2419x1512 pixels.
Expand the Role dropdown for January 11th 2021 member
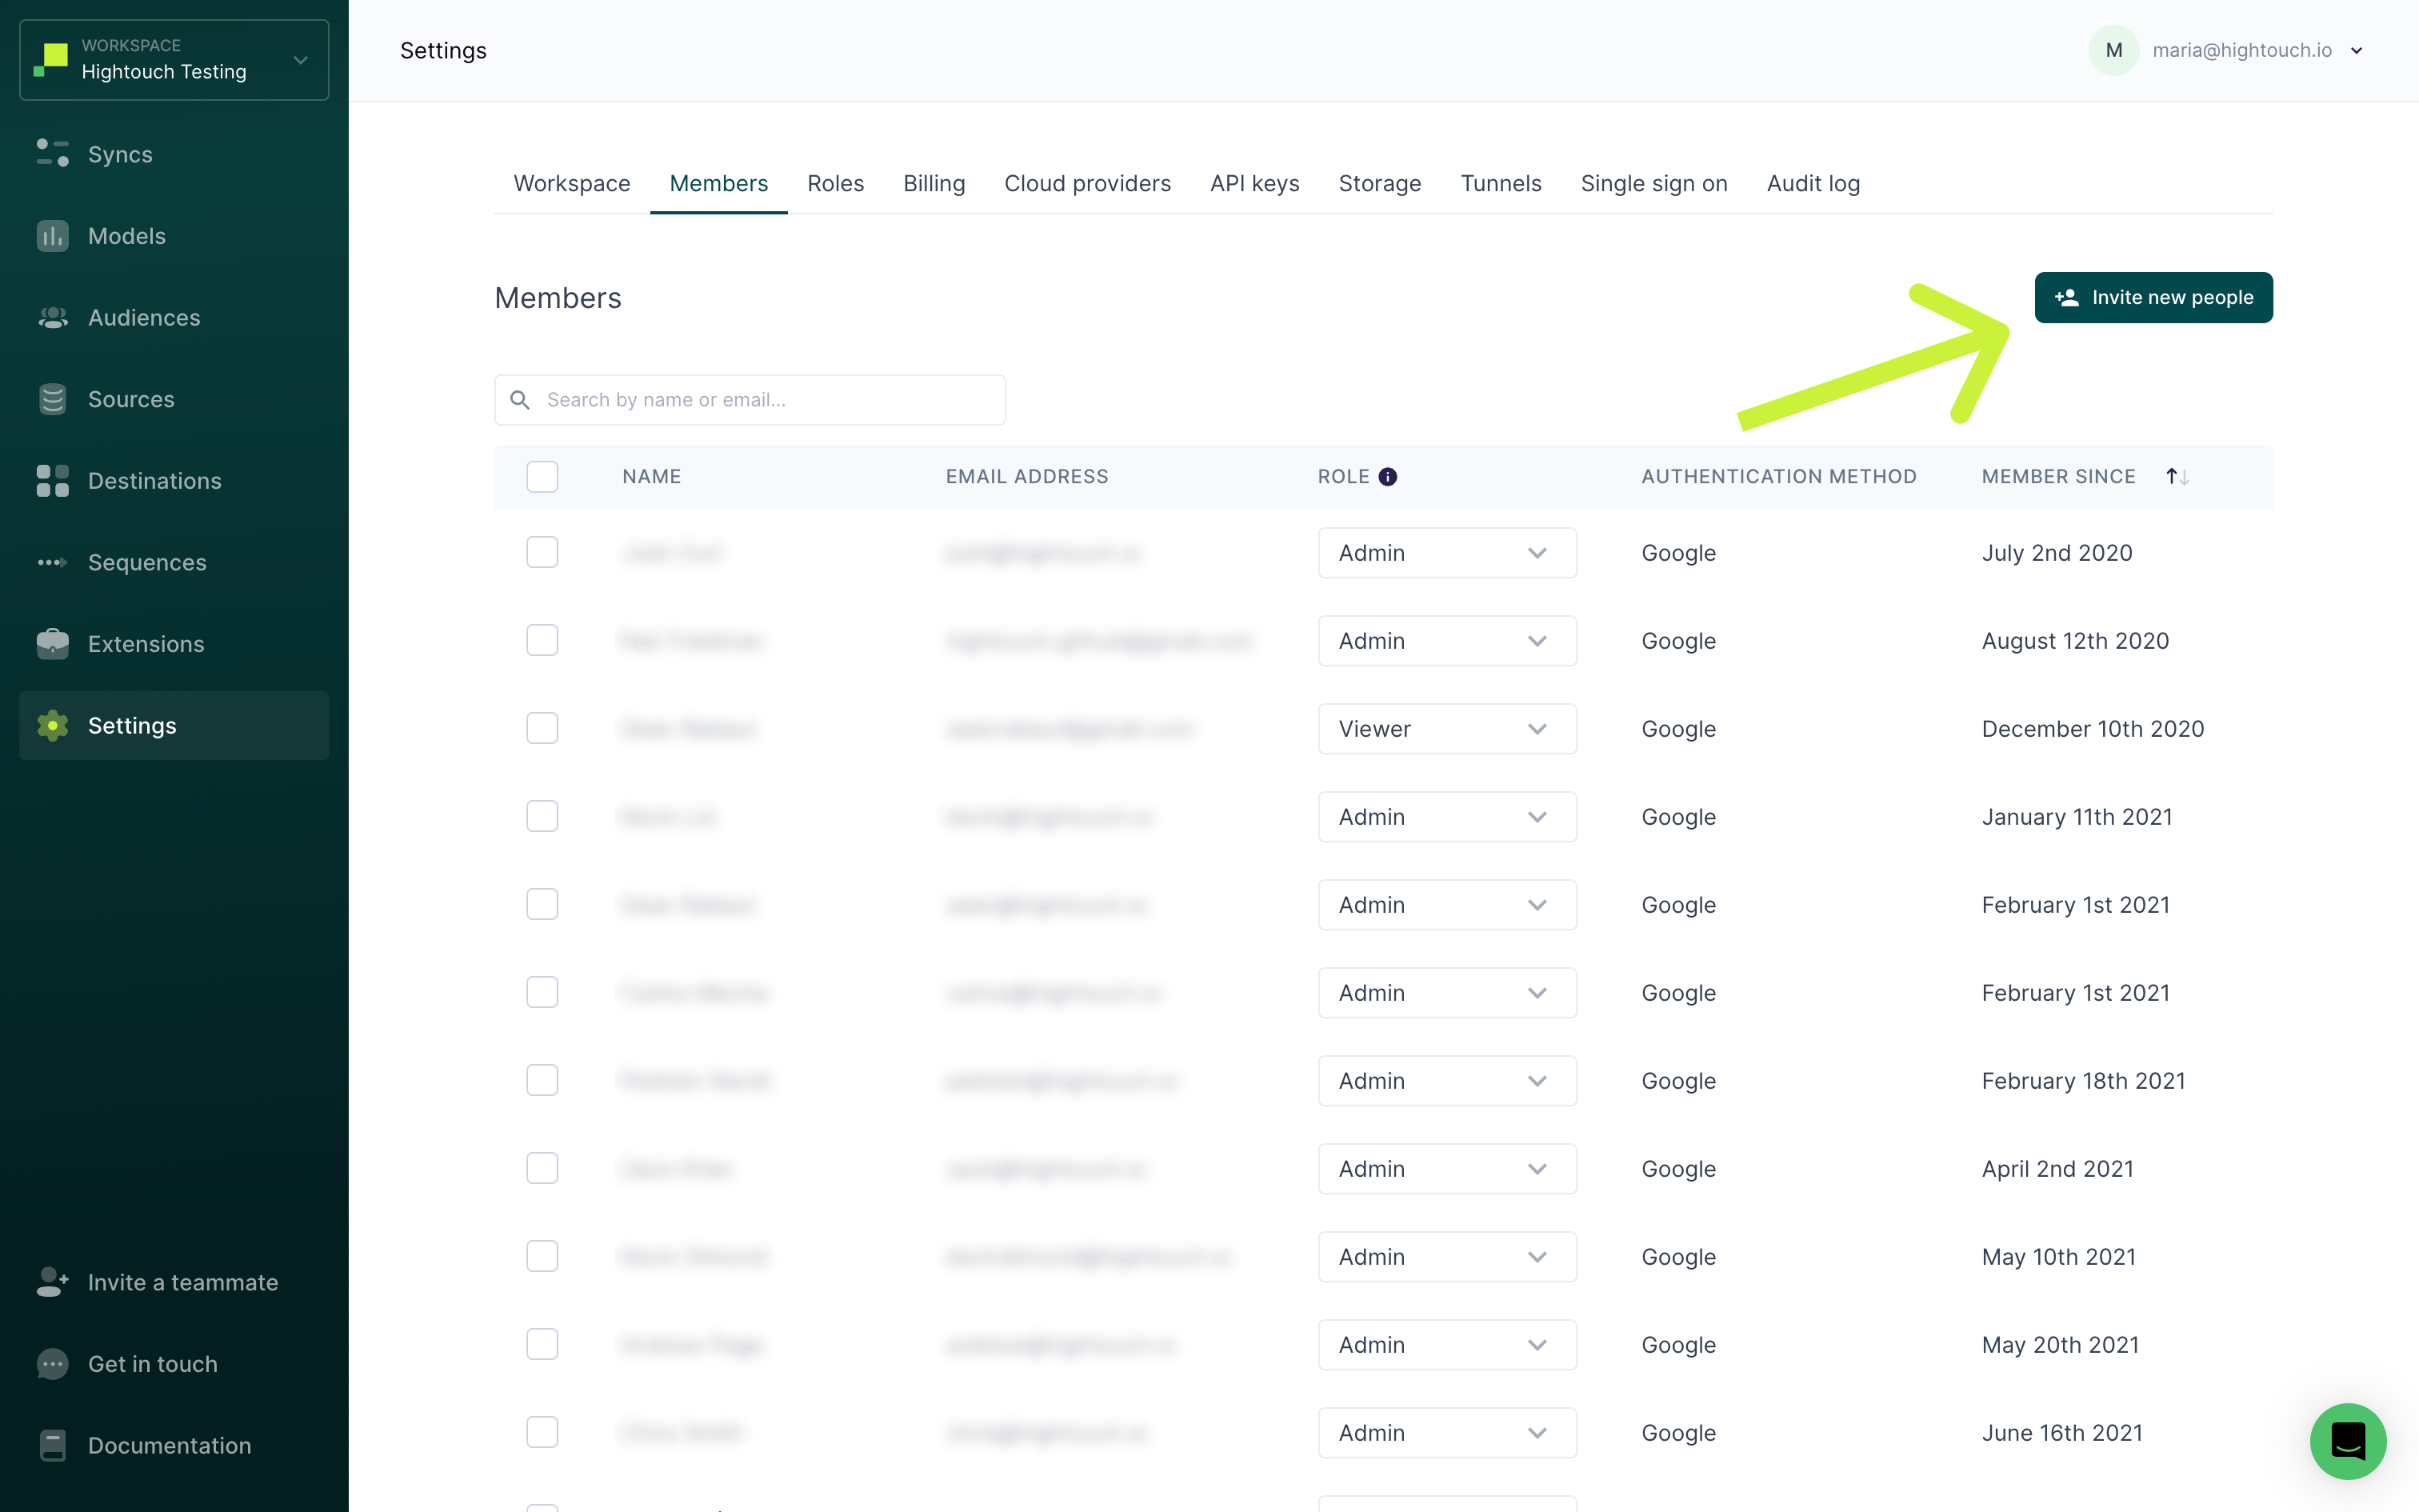click(1537, 815)
